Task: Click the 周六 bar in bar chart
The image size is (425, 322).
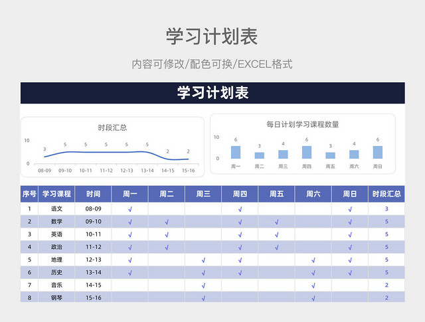Action: pyautogui.click(x=354, y=155)
